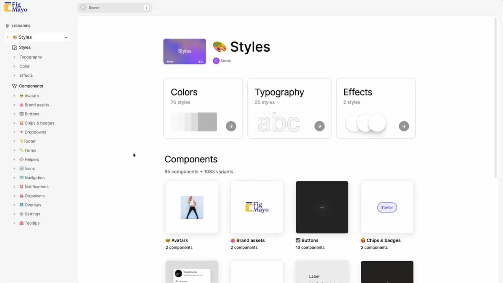
Task: Open the Styles section in sidebar
Action: (25, 47)
